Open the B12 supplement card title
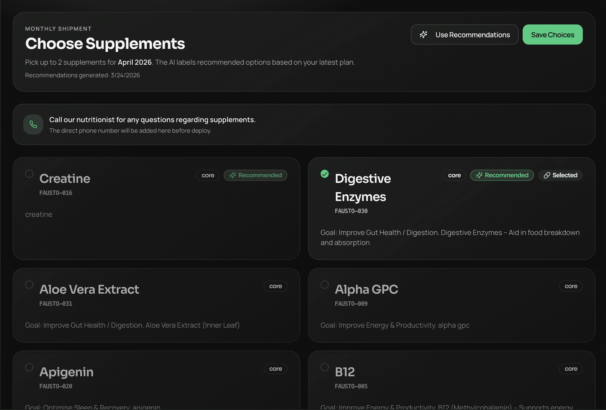Image resolution: width=606 pixels, height=410 pixels. 345,372
